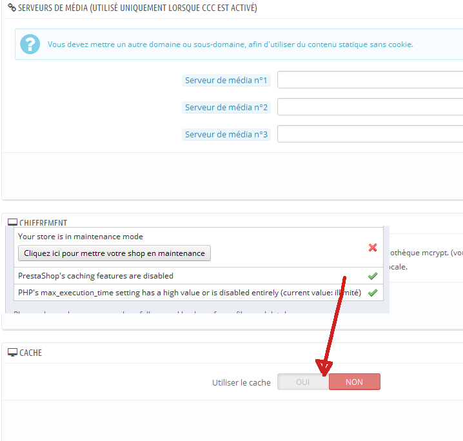Switch Utiliser le cache to OUI
Viewport: 463px width, 441px height.
coord(303,382)
